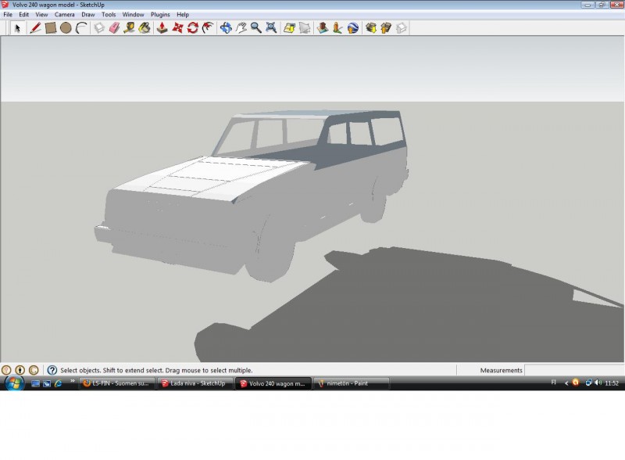Show hidden system tray icons arrow

click(x=566, y=383)
